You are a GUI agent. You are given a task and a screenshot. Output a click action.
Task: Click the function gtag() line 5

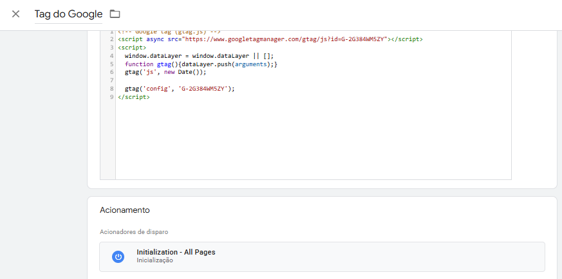(x=201, y=64)
